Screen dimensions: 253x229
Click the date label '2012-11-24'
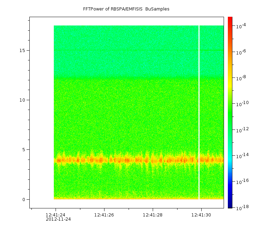pyautogui.click(x=58, y=219)
